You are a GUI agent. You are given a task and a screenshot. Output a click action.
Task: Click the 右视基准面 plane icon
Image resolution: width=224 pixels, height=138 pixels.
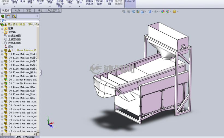point(5,43)
